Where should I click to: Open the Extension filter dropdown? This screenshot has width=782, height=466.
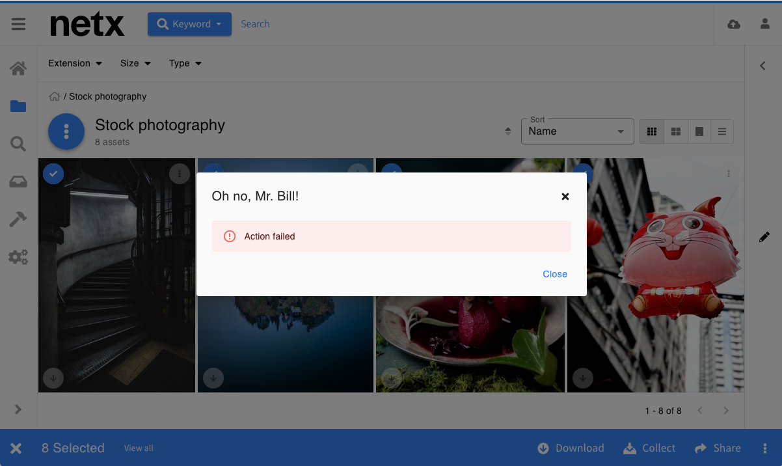pyautogui.click(x=75, y=63)
